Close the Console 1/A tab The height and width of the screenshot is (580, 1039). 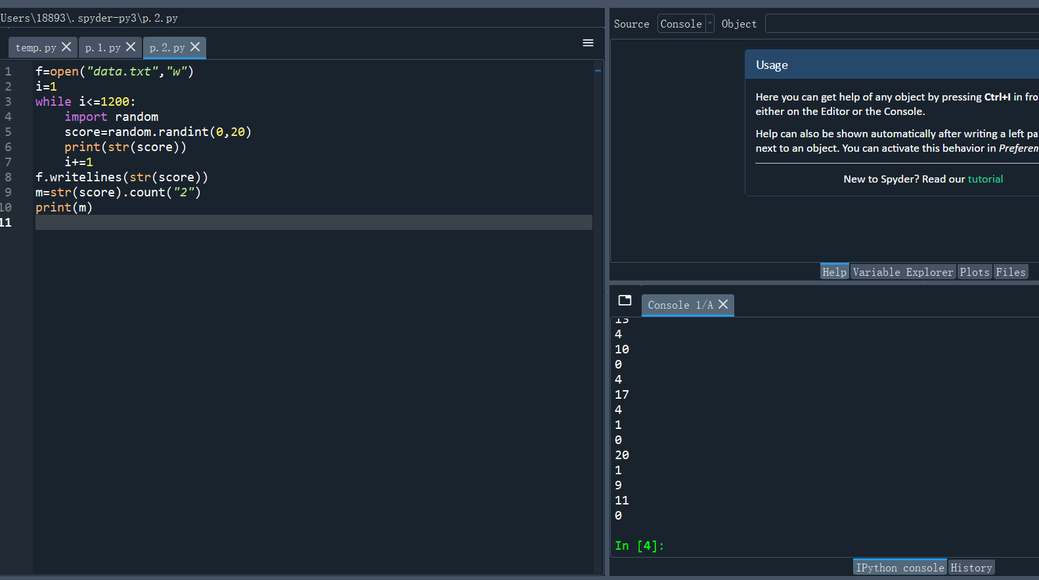click(723, 304)
